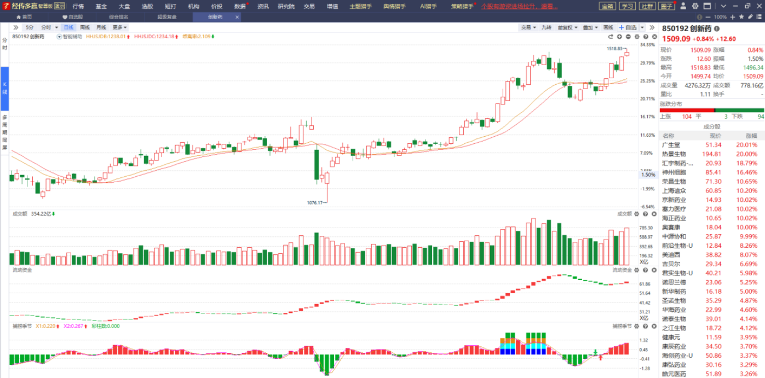Click the heart icon on 自选股 tab
The width and height of the screenshot is (765, 378).
(x=65, y=17)
